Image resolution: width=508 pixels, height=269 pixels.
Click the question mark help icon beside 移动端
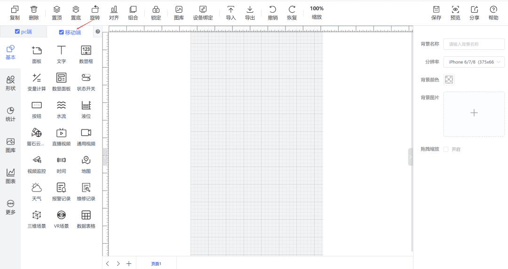point(97,31)
